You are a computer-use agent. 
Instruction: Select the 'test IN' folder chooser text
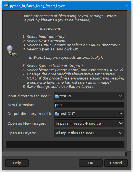(65, 96)
